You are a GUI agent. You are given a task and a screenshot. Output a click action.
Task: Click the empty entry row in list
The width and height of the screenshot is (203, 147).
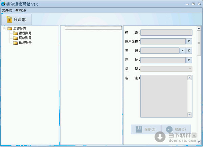[x=93, y=28]
